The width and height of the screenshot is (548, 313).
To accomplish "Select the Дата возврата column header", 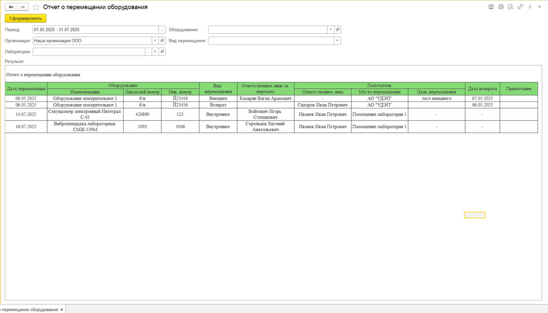I will click(x=482, y=89).
